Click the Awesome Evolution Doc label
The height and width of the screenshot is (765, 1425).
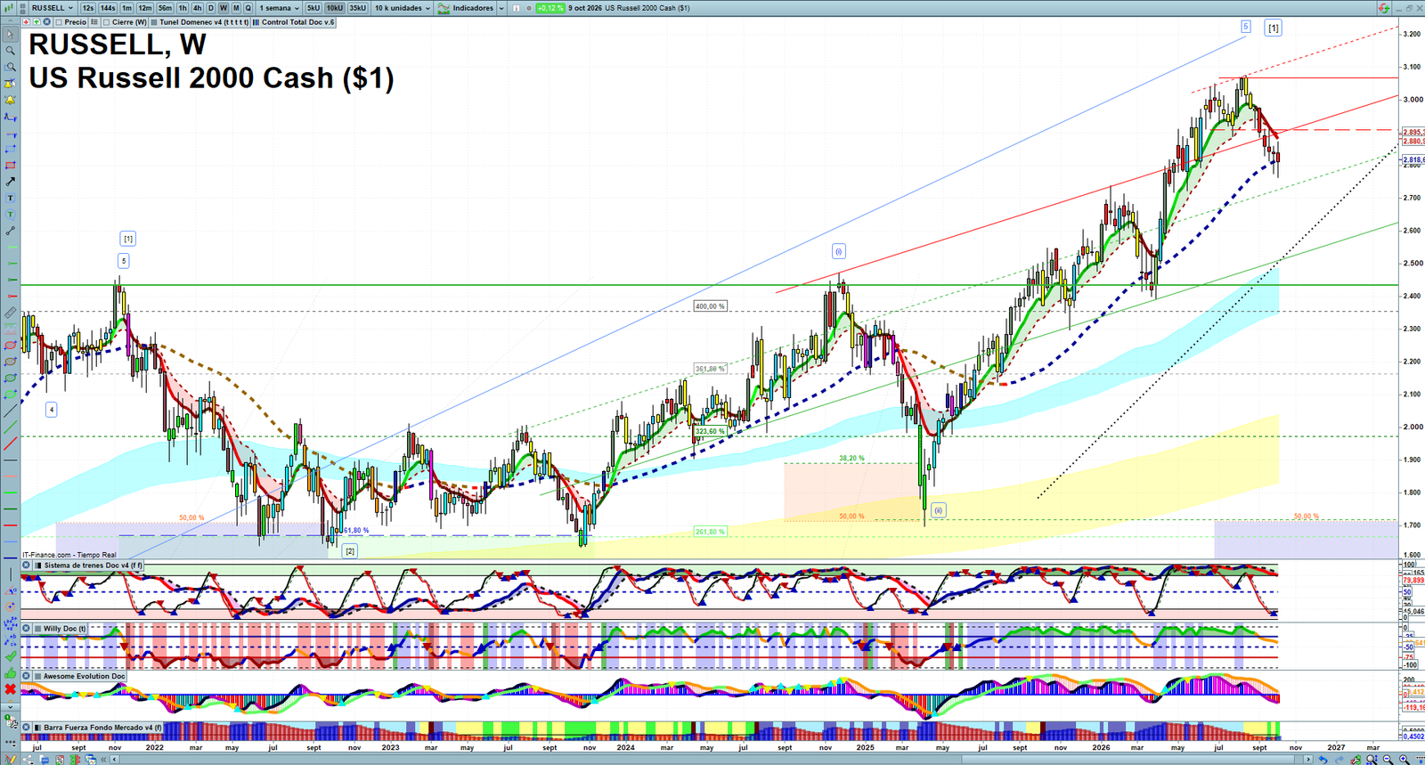pyautogui.click(x=85, y=677)
